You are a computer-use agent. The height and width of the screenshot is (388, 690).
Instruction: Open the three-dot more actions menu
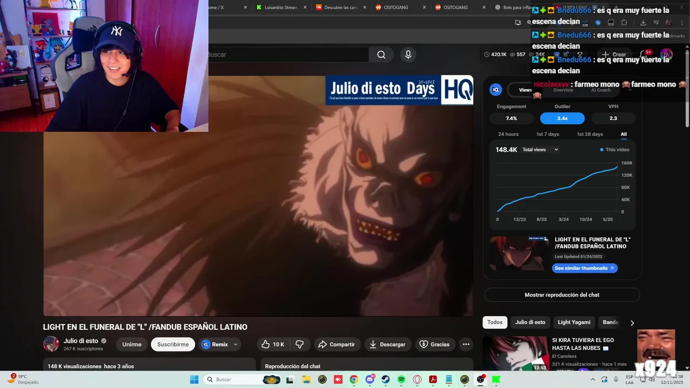point(466,344)
